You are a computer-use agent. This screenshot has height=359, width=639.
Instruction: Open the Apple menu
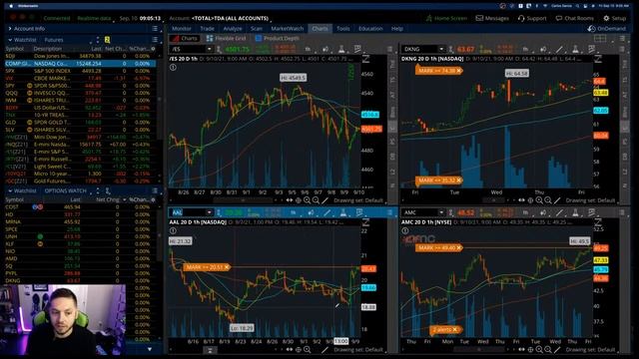pyautogui.click(x=11, y=6)
